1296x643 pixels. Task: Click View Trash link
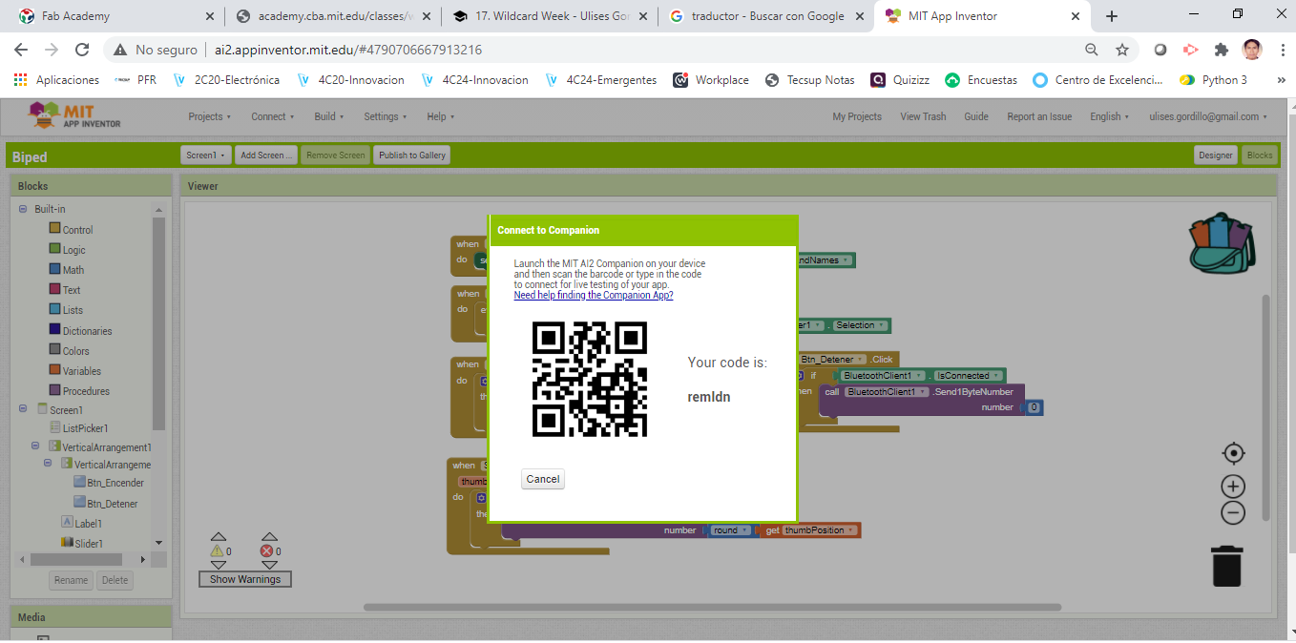click(x=923, y=116)
